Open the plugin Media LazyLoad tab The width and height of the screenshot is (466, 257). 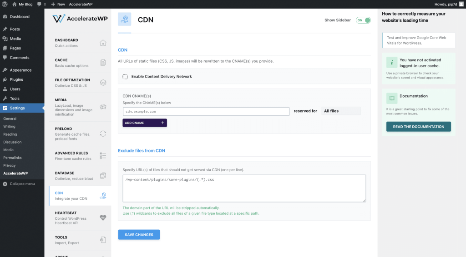point(80,107)
